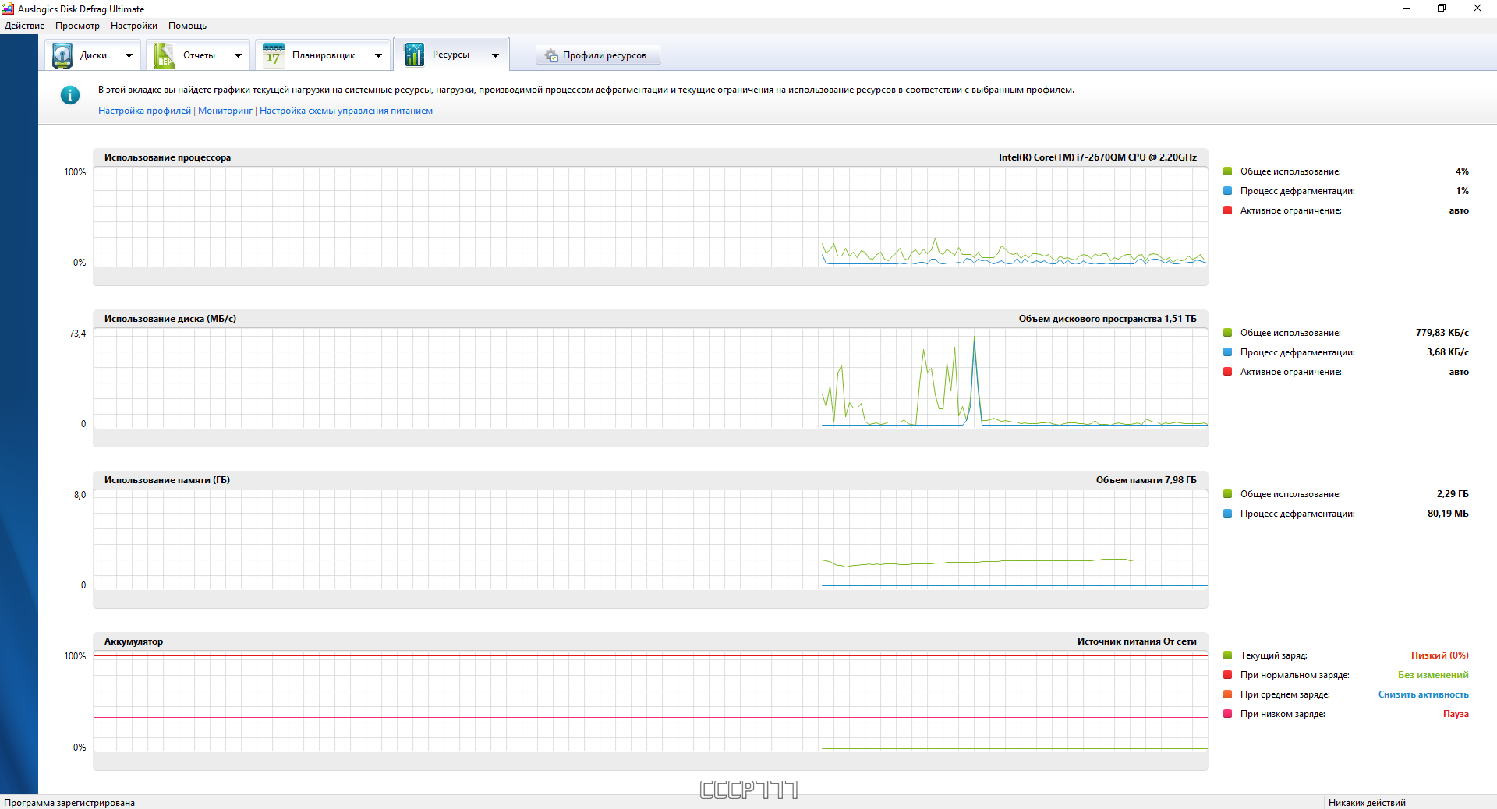Follow the Настройка профилей link

tap(144, 111)
